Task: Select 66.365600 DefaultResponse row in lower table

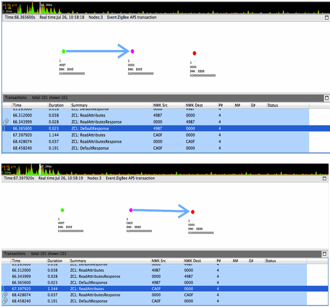Action: click(154, 282)
